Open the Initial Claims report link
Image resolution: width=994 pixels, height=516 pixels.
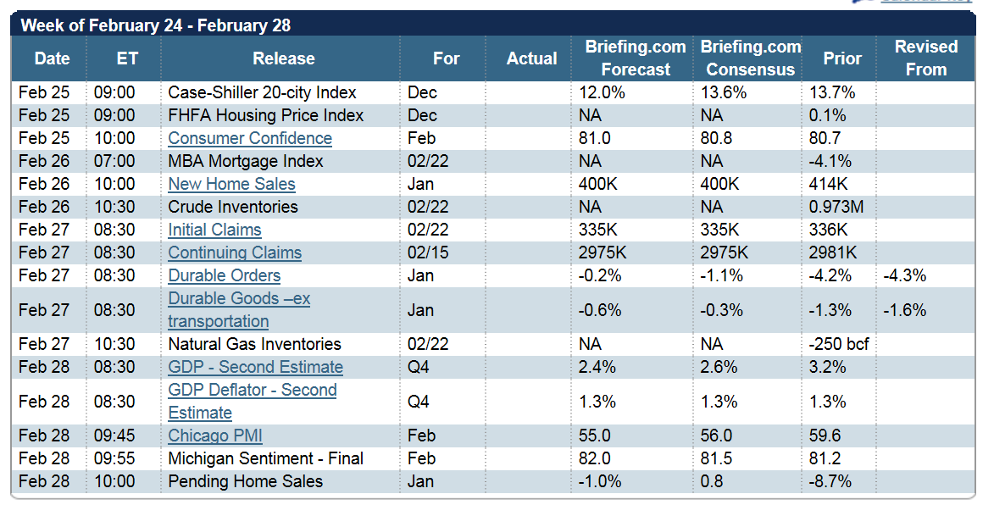[x=214, y=230]
